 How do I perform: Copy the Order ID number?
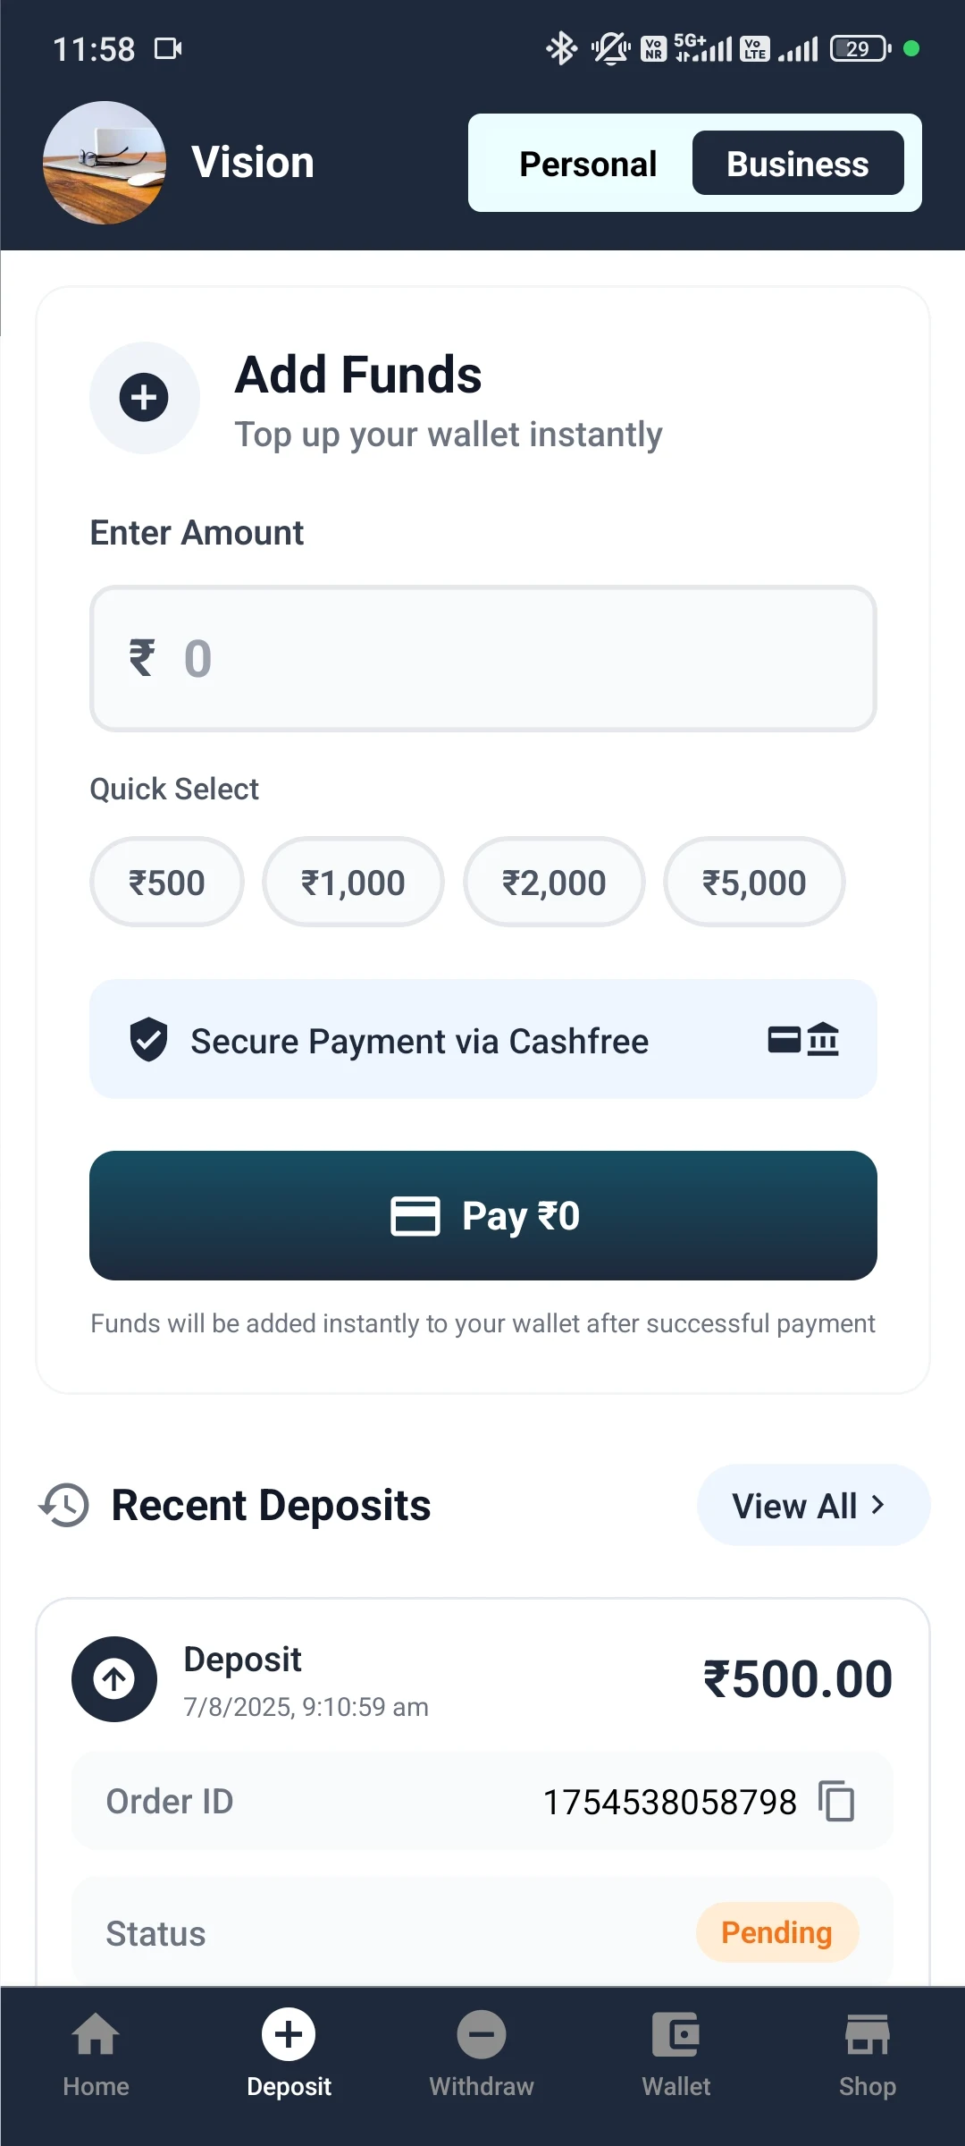coord(837,1801)
